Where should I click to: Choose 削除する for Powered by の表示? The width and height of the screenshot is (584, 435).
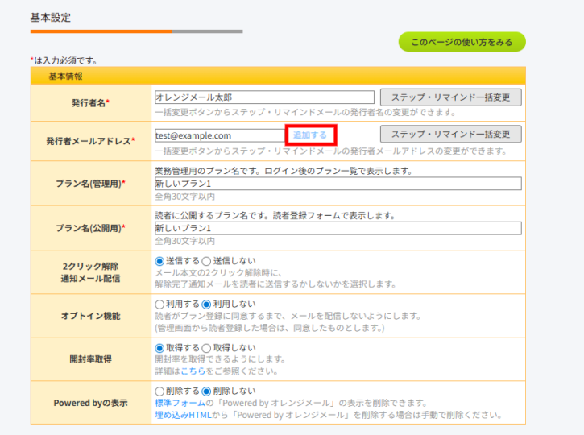(x=159, y=391)
